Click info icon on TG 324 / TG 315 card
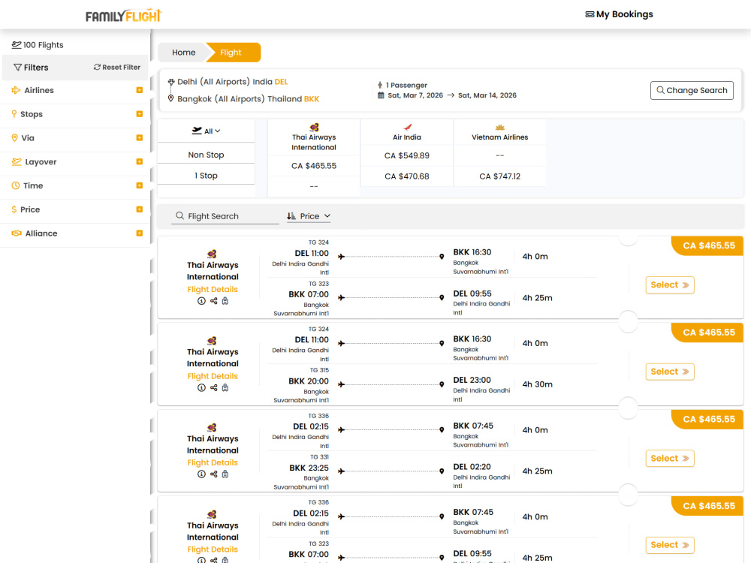The width and height of the screenshot is (751, 563). tap(201, 388)
